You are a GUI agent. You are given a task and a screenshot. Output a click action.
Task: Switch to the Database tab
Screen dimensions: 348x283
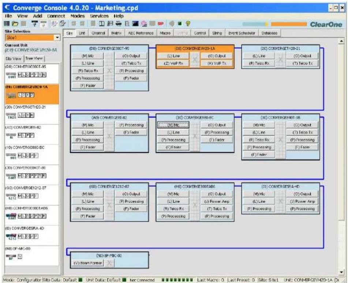coord(269,33)
